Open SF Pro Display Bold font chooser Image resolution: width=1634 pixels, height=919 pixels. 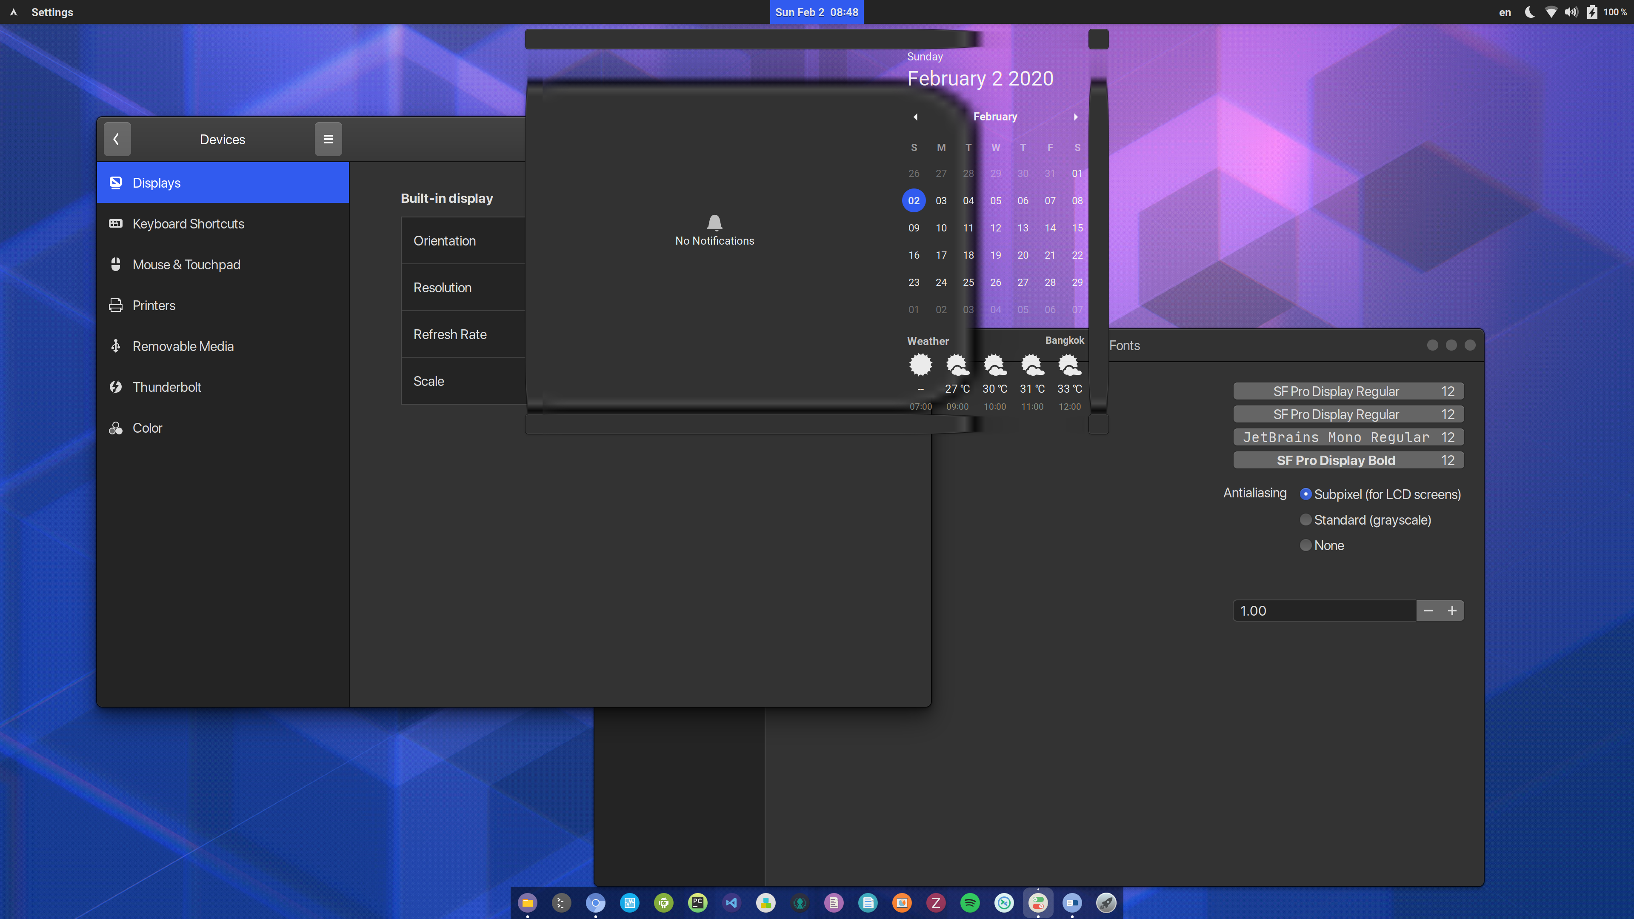click(x=1348, y=460)
